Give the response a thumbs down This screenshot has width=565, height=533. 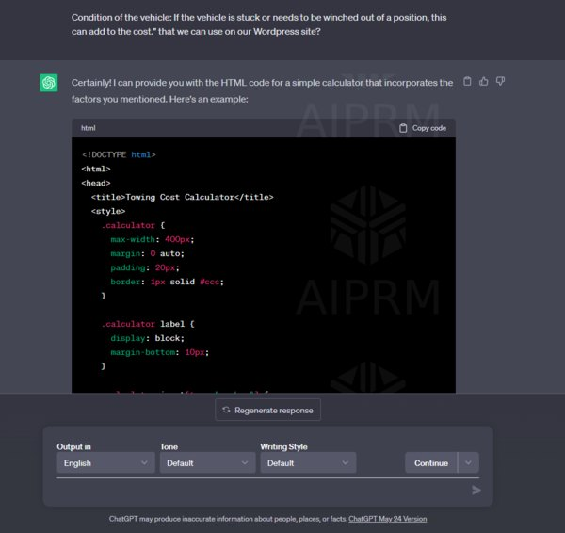pos(500,81)
